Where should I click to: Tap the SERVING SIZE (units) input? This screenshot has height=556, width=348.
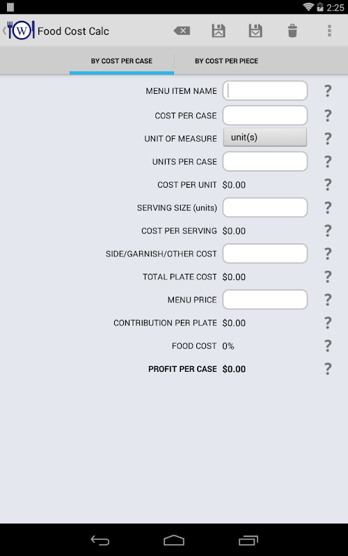pyautogui.click(x=265, y=208)
